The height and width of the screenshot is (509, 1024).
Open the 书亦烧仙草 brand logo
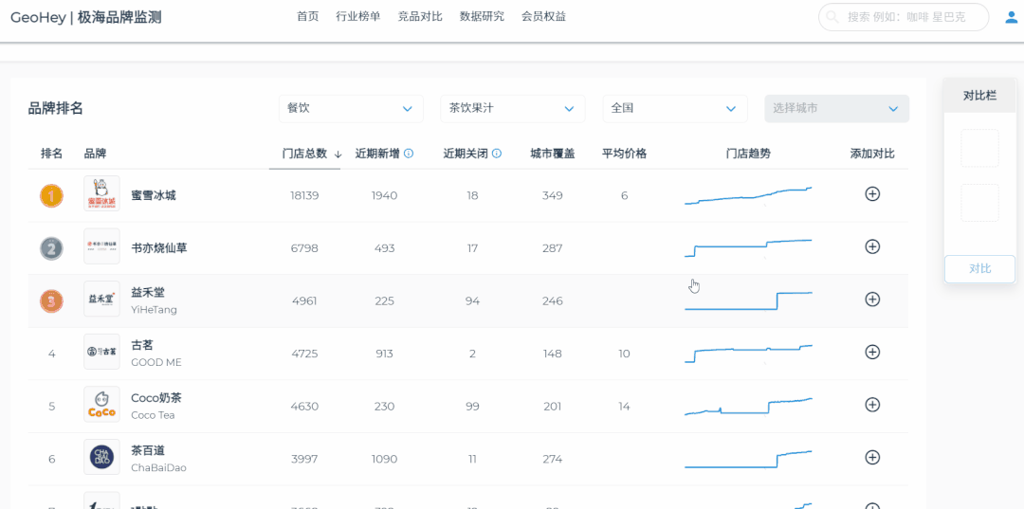[101, 246]
